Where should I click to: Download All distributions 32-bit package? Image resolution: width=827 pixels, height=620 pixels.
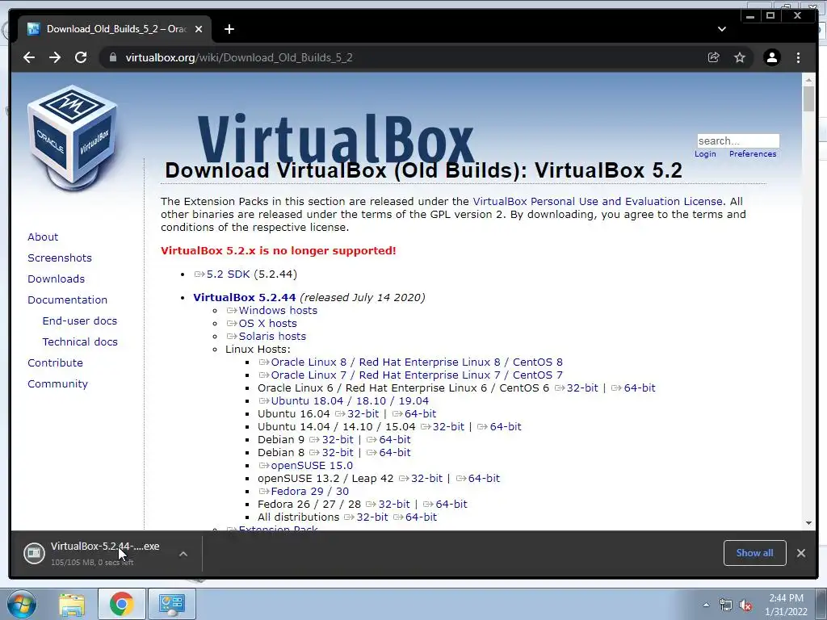coord(366,517)
